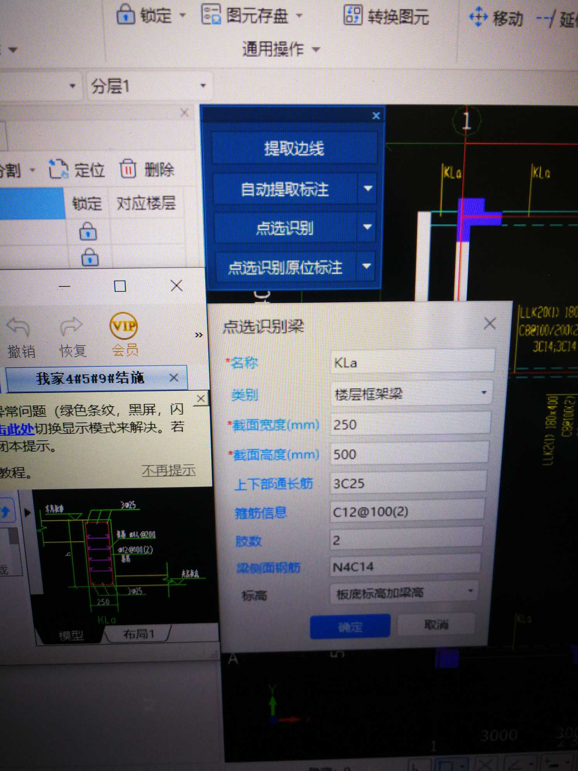This screenshot has width=578, height=771.
Task: Open the 图元存盘 save-element icon
Action: coord(211,15)
